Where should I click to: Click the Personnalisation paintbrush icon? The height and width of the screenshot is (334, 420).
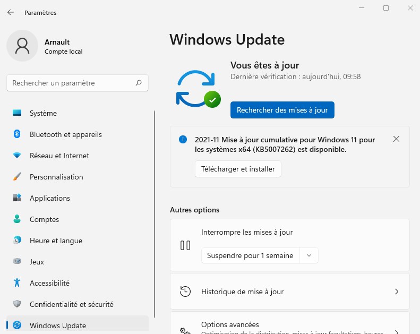(x=17, y=177)
